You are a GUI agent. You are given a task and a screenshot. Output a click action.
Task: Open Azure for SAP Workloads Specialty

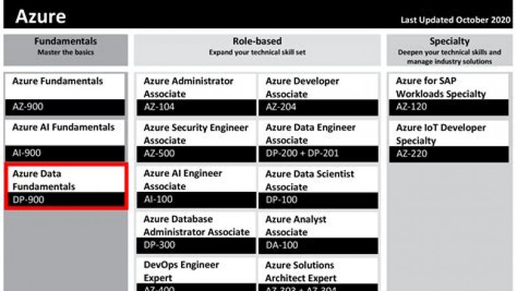point(449,95)
